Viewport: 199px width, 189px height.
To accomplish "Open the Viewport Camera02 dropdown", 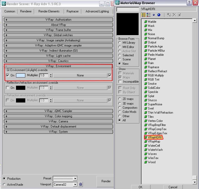I will tap(75, 184).
